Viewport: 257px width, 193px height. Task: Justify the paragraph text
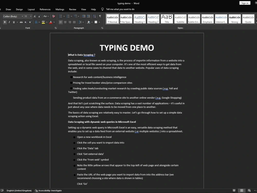coord(74,22)
